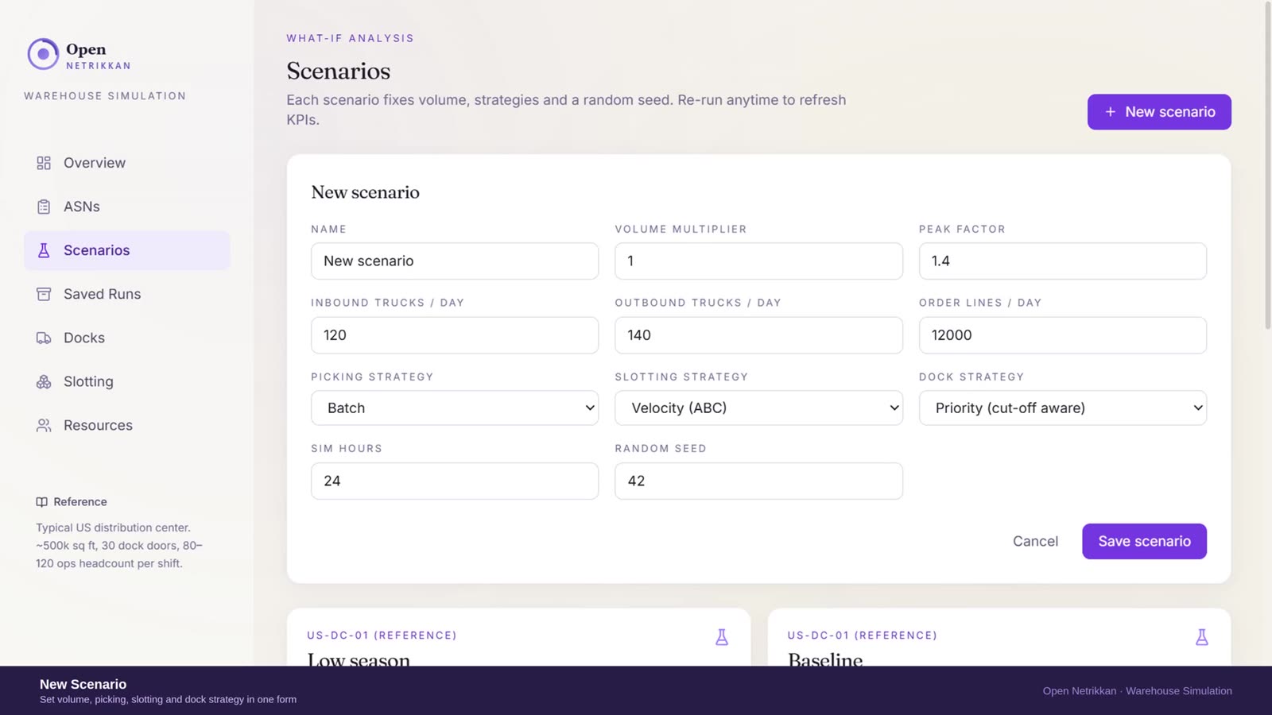Open the Slotting Strategy dropdown
The width and height of the screenshot is (1272, 715).
click(x=758, y=408)
